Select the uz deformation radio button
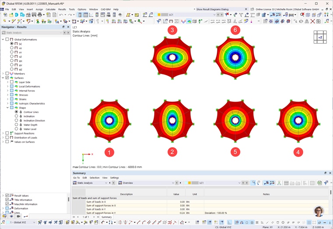This screenshot has width=333, height=229. click(x=12, y=56)
